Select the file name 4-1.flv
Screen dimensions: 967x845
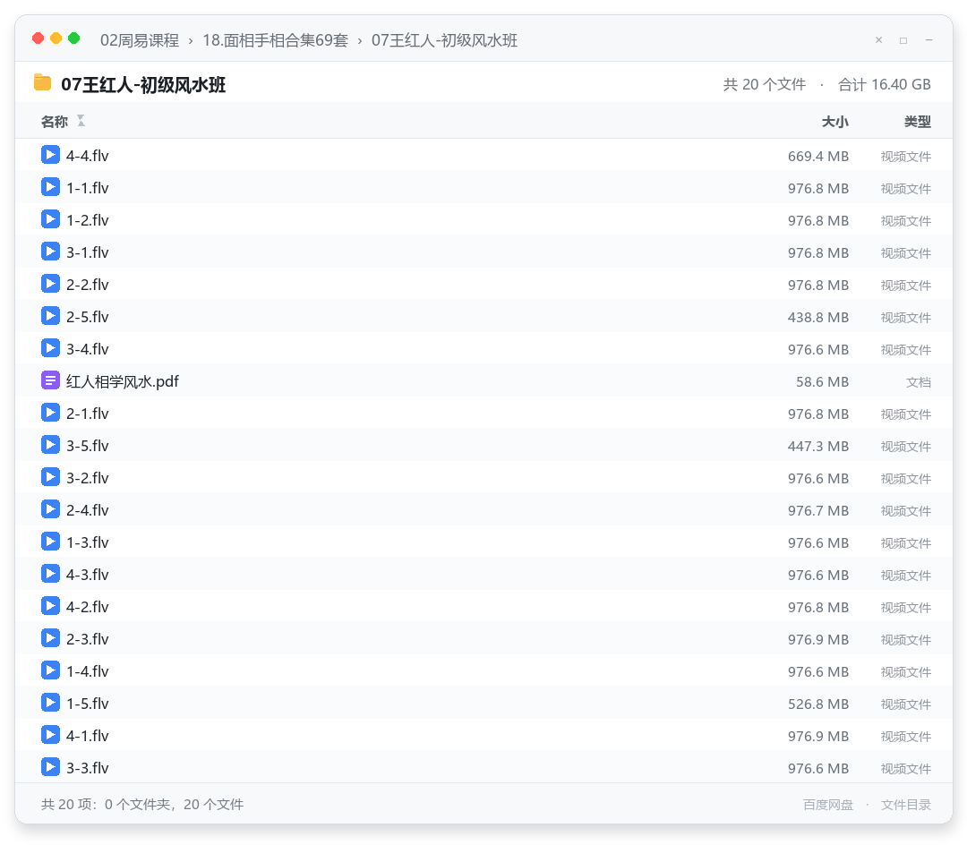[x=88, y=735]
